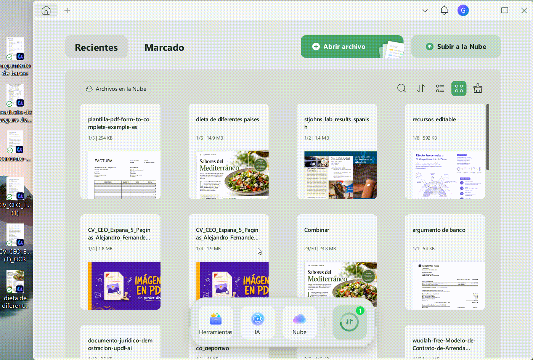Click the wuolah-free-Modelo-de-Contrato title
This screenshot has width=533, height=360.
[x=444, y=344]
